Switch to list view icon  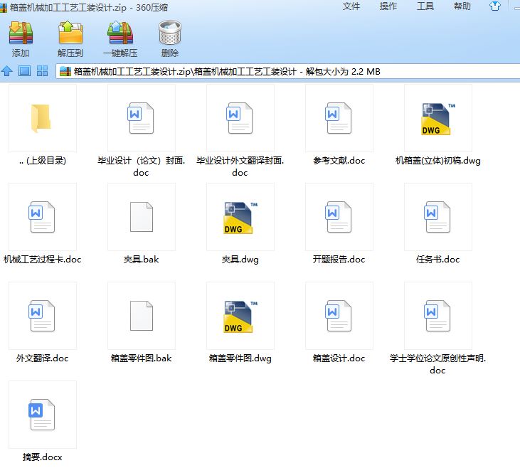click(24, 71)
